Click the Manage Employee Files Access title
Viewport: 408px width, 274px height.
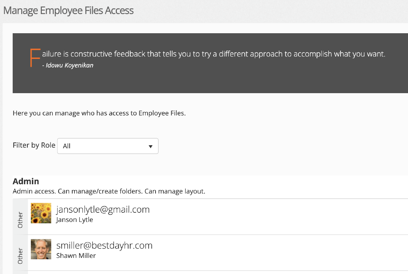[x=69, y=11]
